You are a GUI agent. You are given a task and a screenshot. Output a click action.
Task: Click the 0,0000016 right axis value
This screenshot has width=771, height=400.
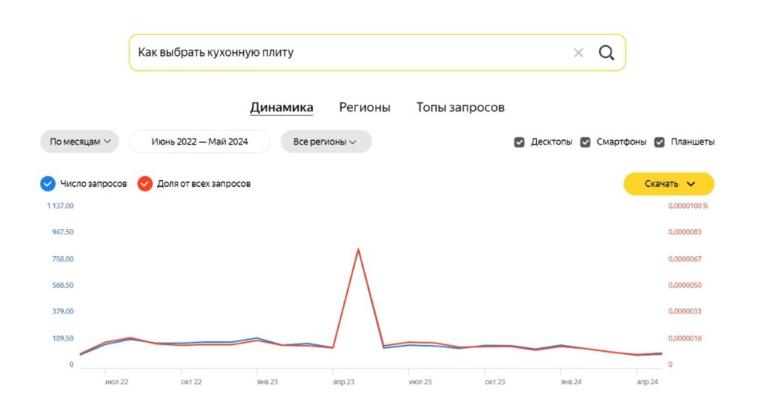click(x=685, y=338)
